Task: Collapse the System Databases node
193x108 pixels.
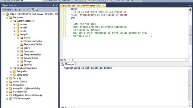Action: coord(11,21)
